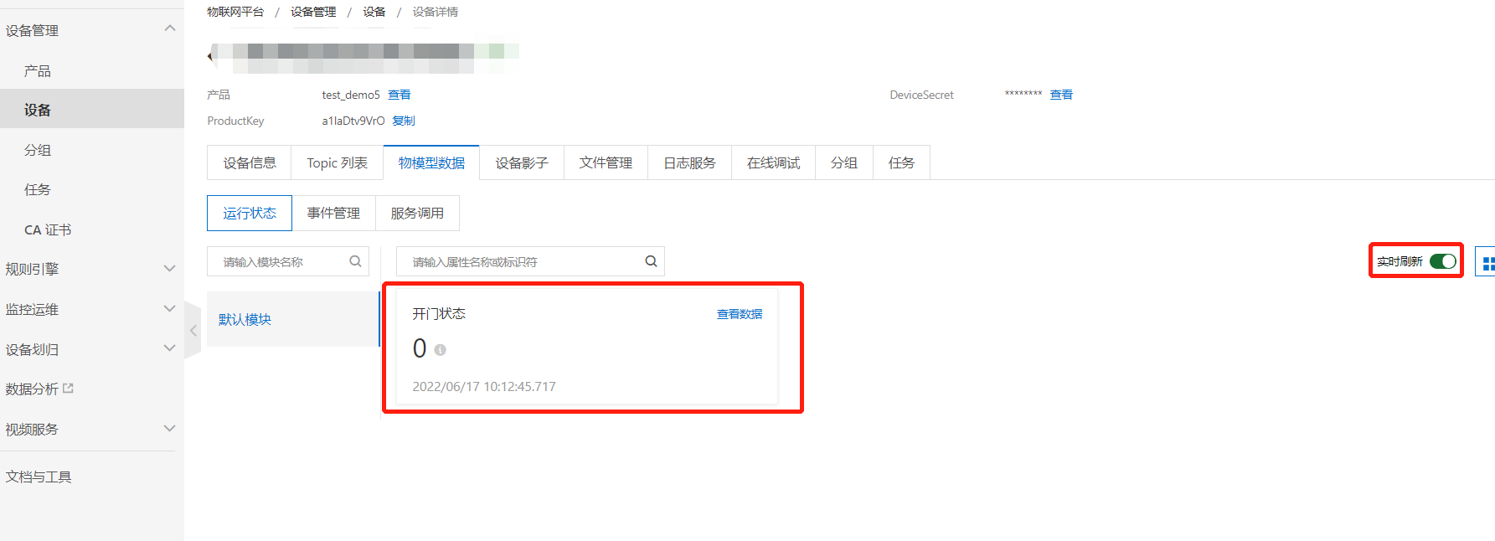
Task: Click 查看 link next to test_demo5
Action: tap(400, 95)
